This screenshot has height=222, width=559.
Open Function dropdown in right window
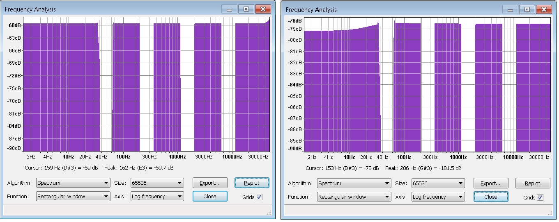354,197
